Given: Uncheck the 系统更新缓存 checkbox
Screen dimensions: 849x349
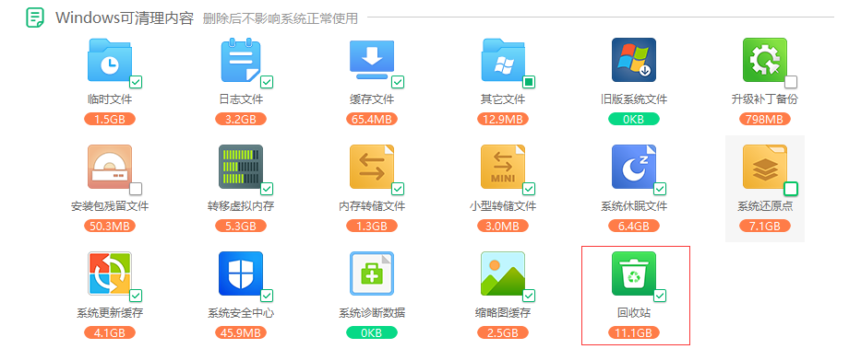Looking at the screenshot, I should coord(136,296).
